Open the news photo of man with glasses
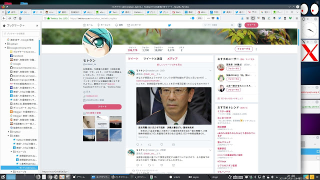Image resolution: width=320 pixels, height=180 pixels. (x=174, y=105)
